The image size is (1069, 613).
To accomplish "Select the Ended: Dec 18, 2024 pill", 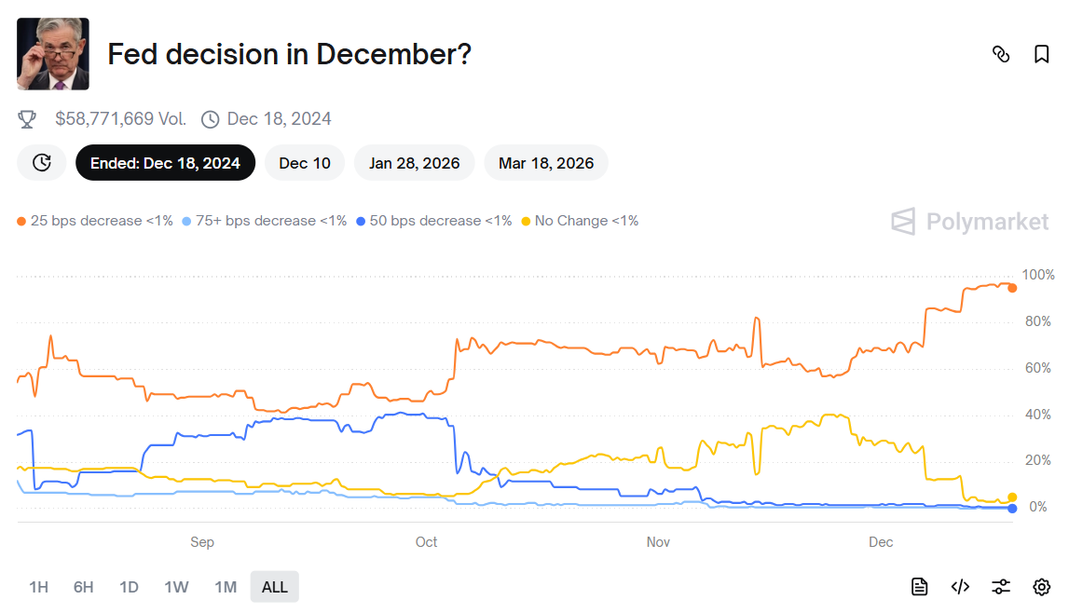I will 165,163.
